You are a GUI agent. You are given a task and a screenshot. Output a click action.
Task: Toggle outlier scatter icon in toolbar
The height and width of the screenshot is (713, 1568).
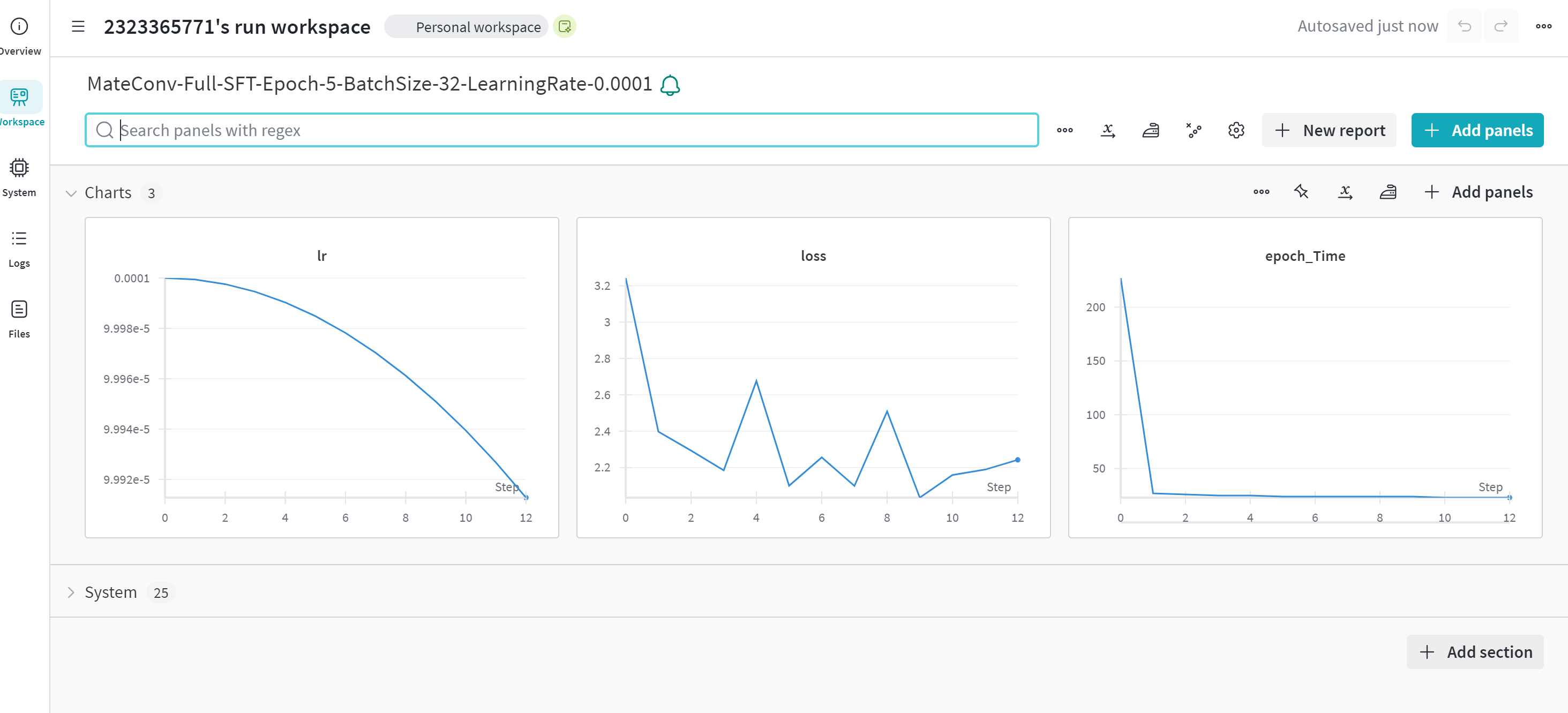[1193, 130]
